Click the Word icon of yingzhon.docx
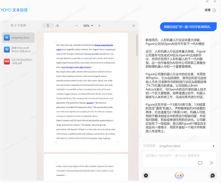 click(7, 37)
